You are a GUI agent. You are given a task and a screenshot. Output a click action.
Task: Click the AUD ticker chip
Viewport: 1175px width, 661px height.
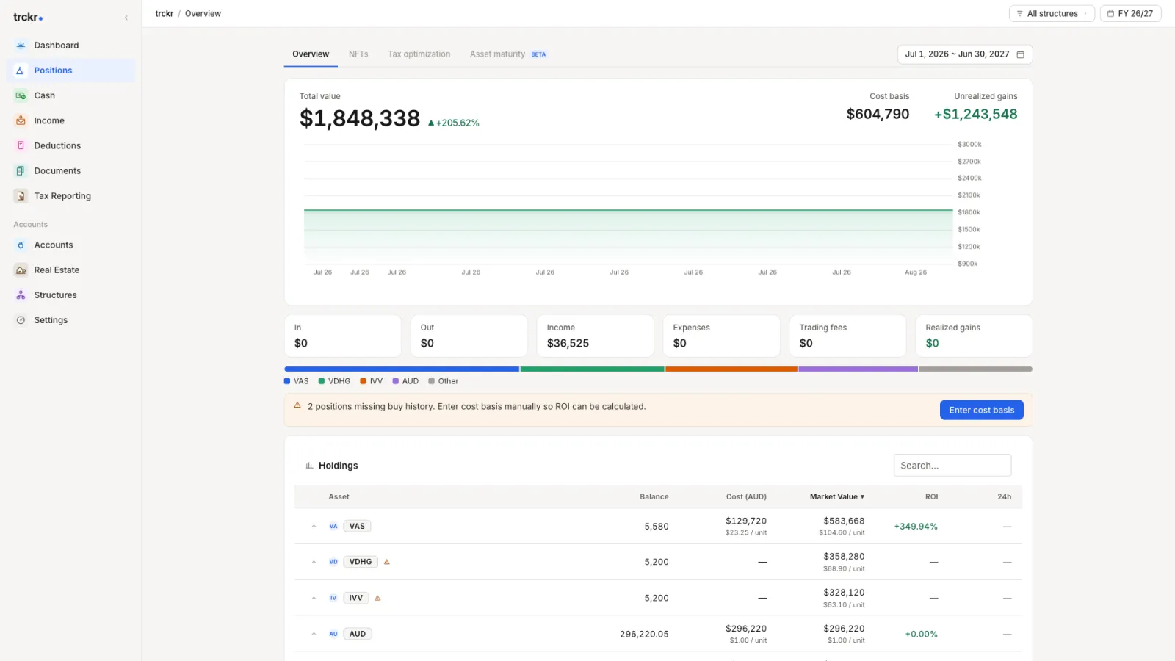[x=358, y=634]
